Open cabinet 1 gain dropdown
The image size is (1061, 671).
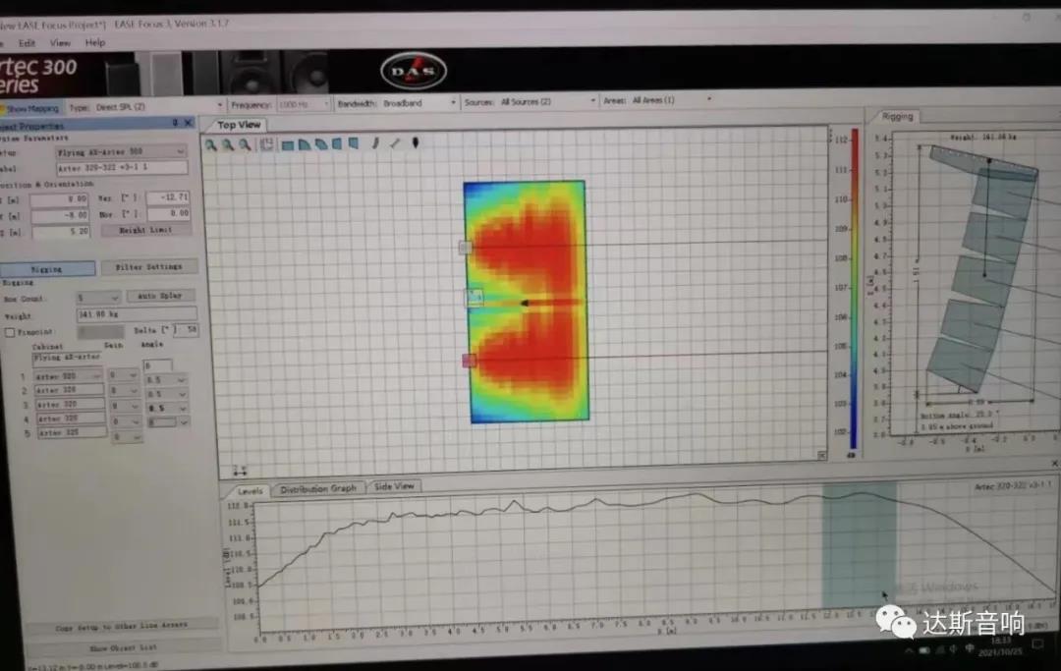coord(134,374)
